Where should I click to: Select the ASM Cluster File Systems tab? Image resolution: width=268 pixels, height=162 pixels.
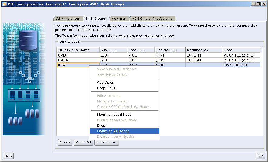tap(152, 19)
